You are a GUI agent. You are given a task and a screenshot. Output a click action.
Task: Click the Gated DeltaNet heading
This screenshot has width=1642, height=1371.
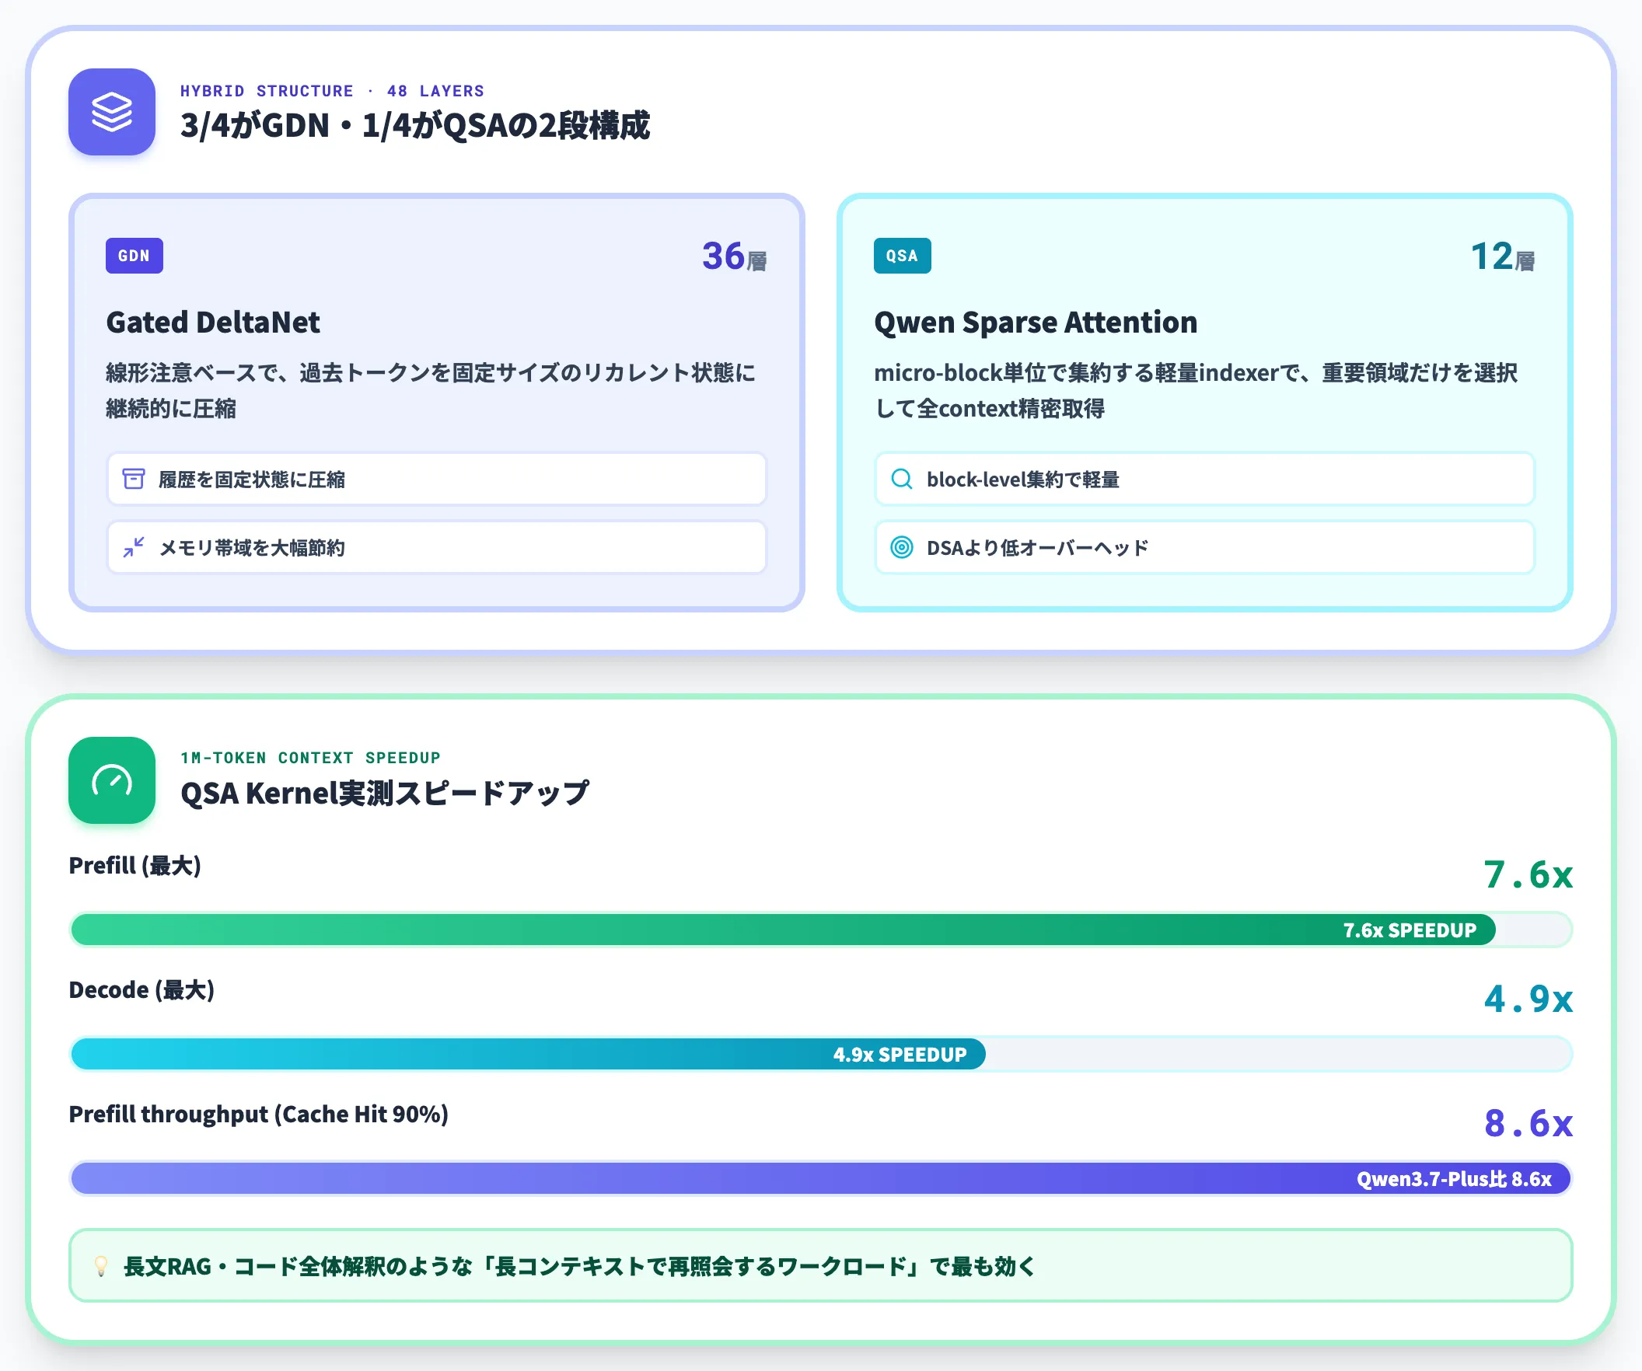213,322
